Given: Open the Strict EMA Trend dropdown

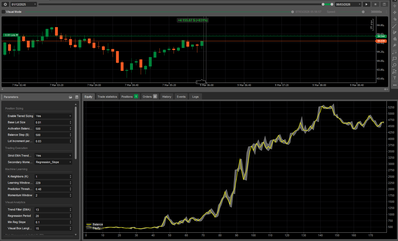Looking at the screenshot, I should click(x=53, y=156).
